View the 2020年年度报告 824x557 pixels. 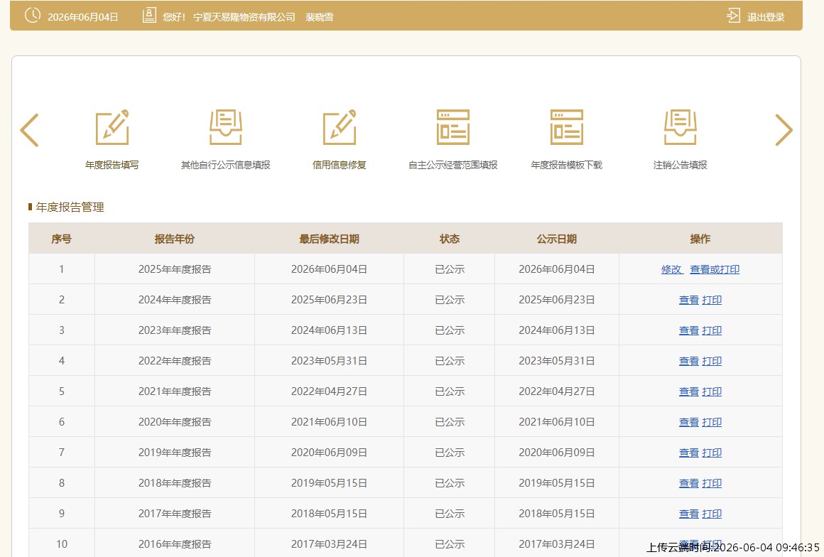point(689,422)
